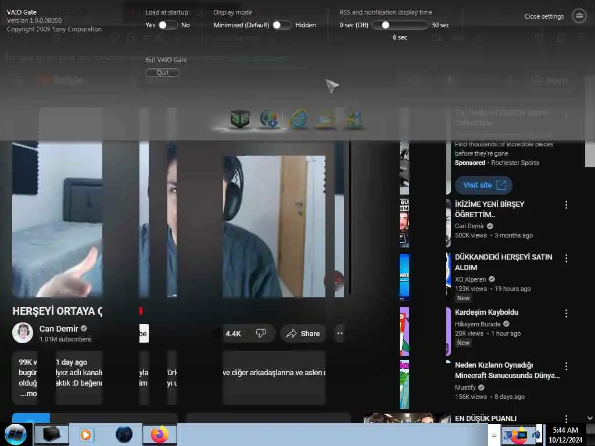Open the globe with download arrow dock icon

[x=269, y=118]
